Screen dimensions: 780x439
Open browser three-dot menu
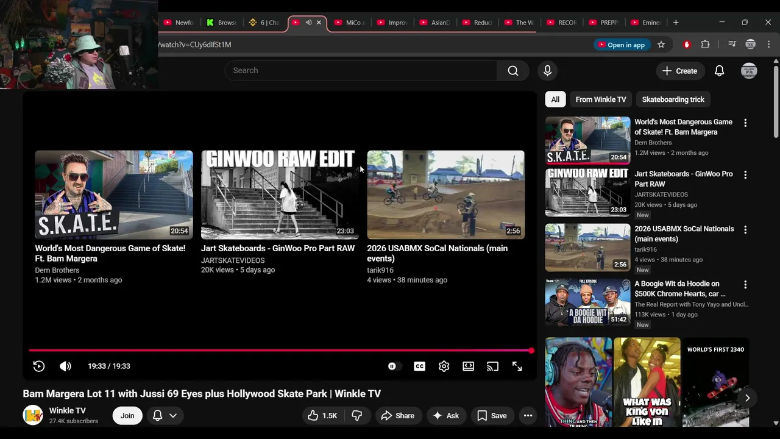(769, 45)
